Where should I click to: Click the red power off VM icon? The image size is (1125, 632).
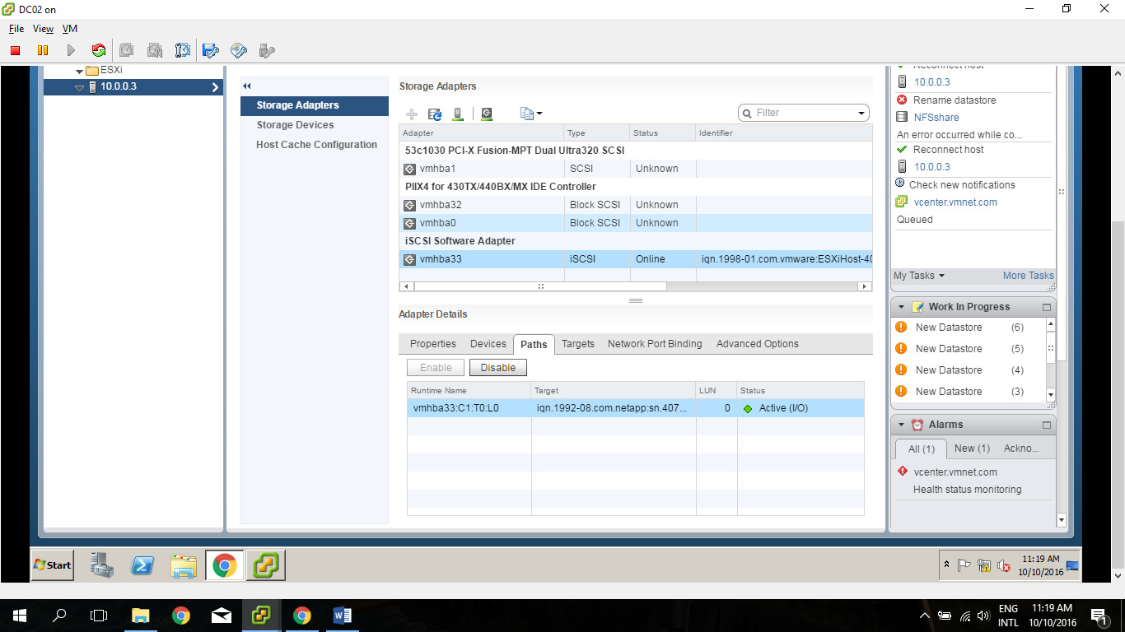(x=15, y=50)
